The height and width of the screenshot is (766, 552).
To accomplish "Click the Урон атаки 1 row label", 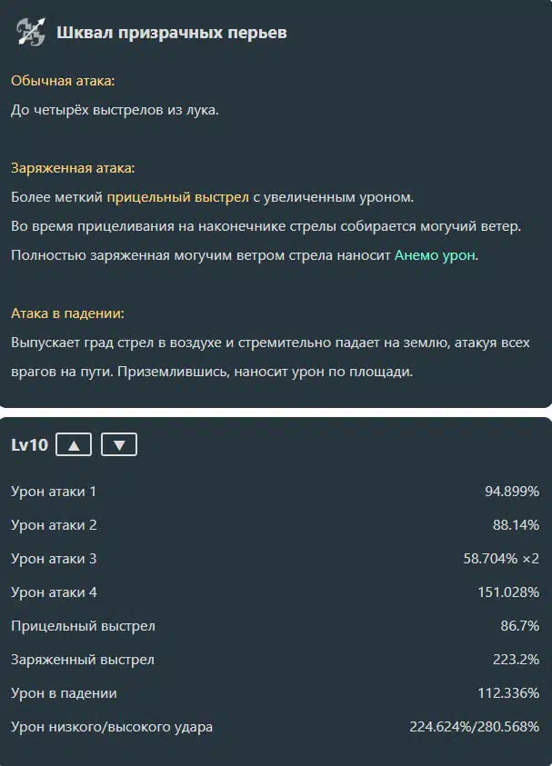I will click(x=54, y=492).
